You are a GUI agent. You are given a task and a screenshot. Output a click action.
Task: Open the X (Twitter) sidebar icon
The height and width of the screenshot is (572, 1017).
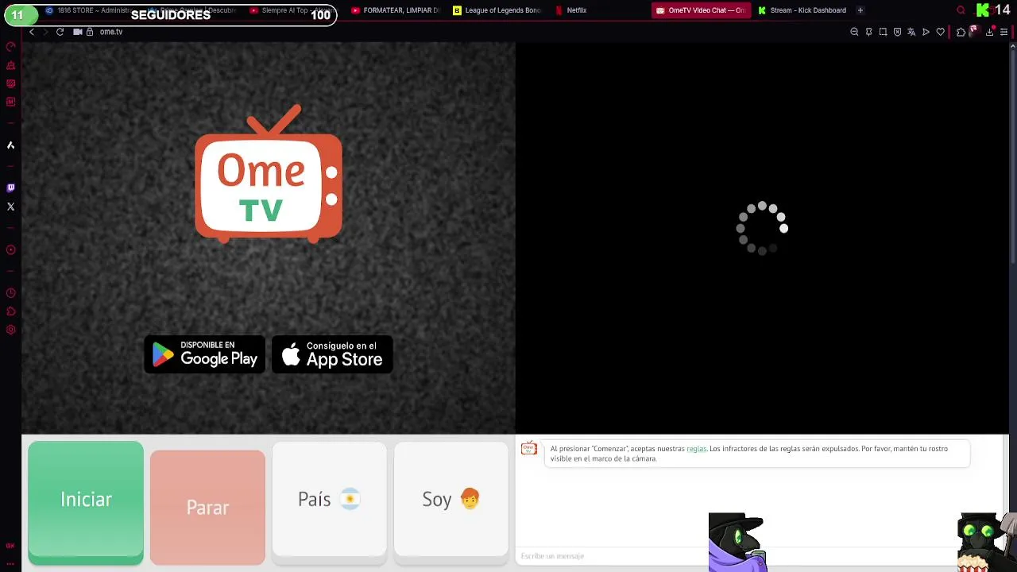pos(10,207)
